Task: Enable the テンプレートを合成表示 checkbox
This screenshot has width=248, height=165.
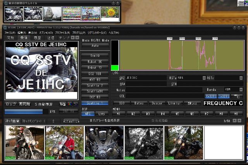Action: (x=91, y=121)
